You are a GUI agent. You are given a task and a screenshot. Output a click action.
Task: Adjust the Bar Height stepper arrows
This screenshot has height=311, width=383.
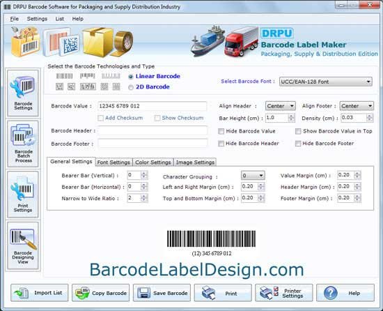click(x=291, y=118)
